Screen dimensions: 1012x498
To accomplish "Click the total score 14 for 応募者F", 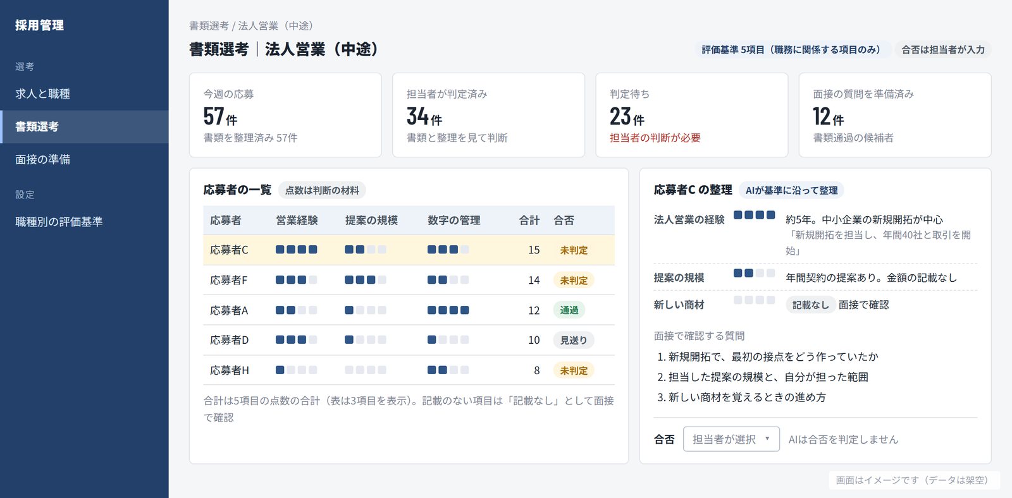I will coord(534,281).
